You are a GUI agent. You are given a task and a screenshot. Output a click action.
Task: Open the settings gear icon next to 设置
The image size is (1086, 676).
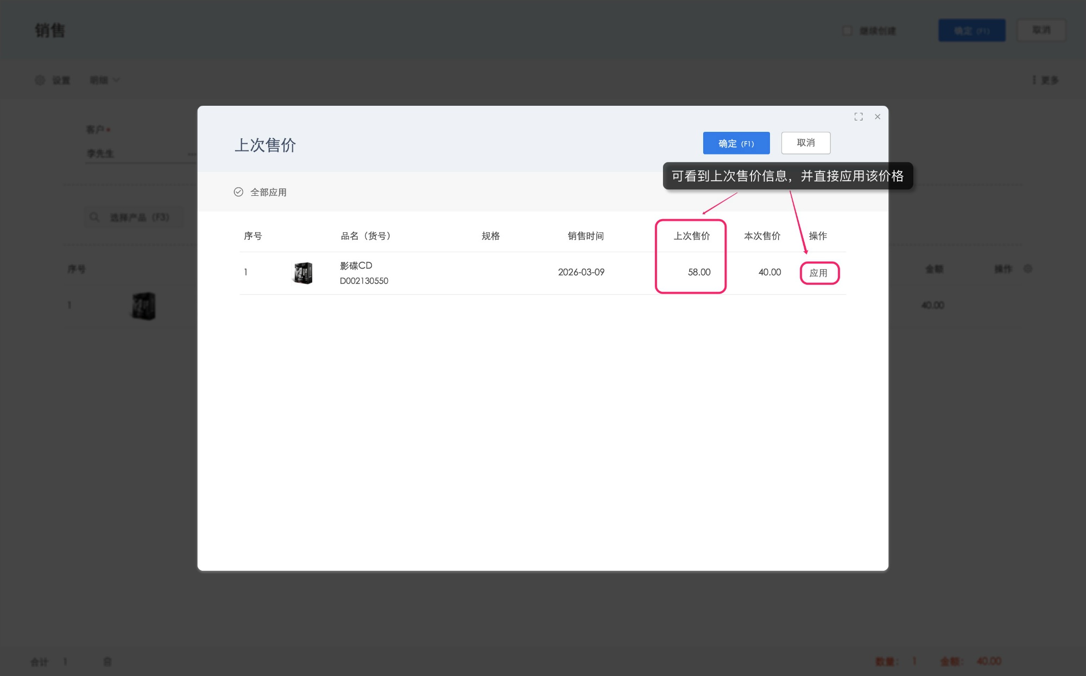tap(40, 80)
